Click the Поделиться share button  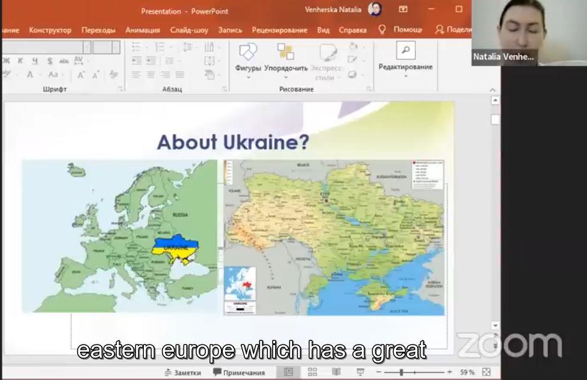453,30
